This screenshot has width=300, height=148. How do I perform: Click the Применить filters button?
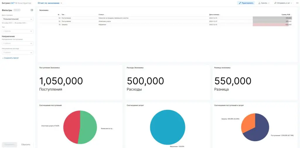click(x=9, y=144)
